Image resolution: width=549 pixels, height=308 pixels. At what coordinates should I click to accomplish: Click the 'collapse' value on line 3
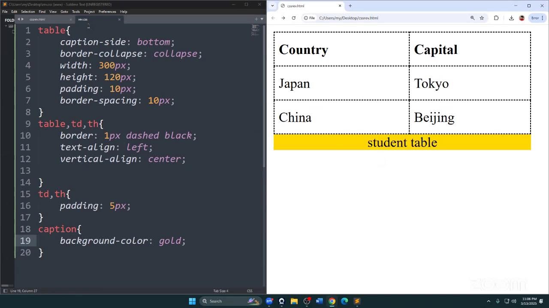[x=175, y=54]
